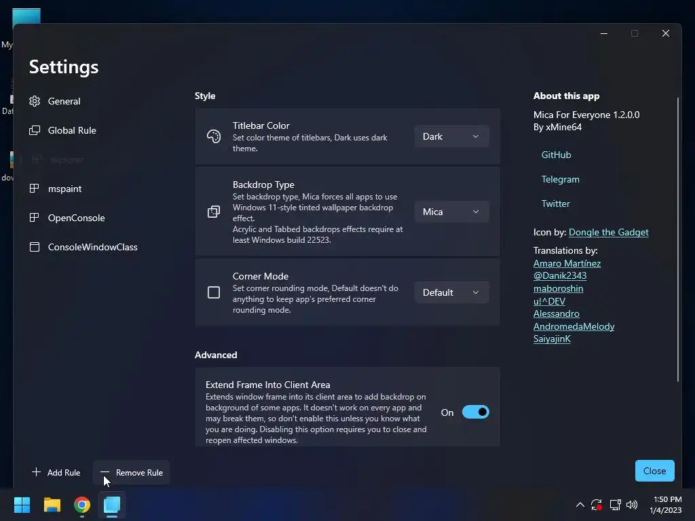Open translator @Danik2343 link
This screenshot has height=521, width=695.
[560, 275]
